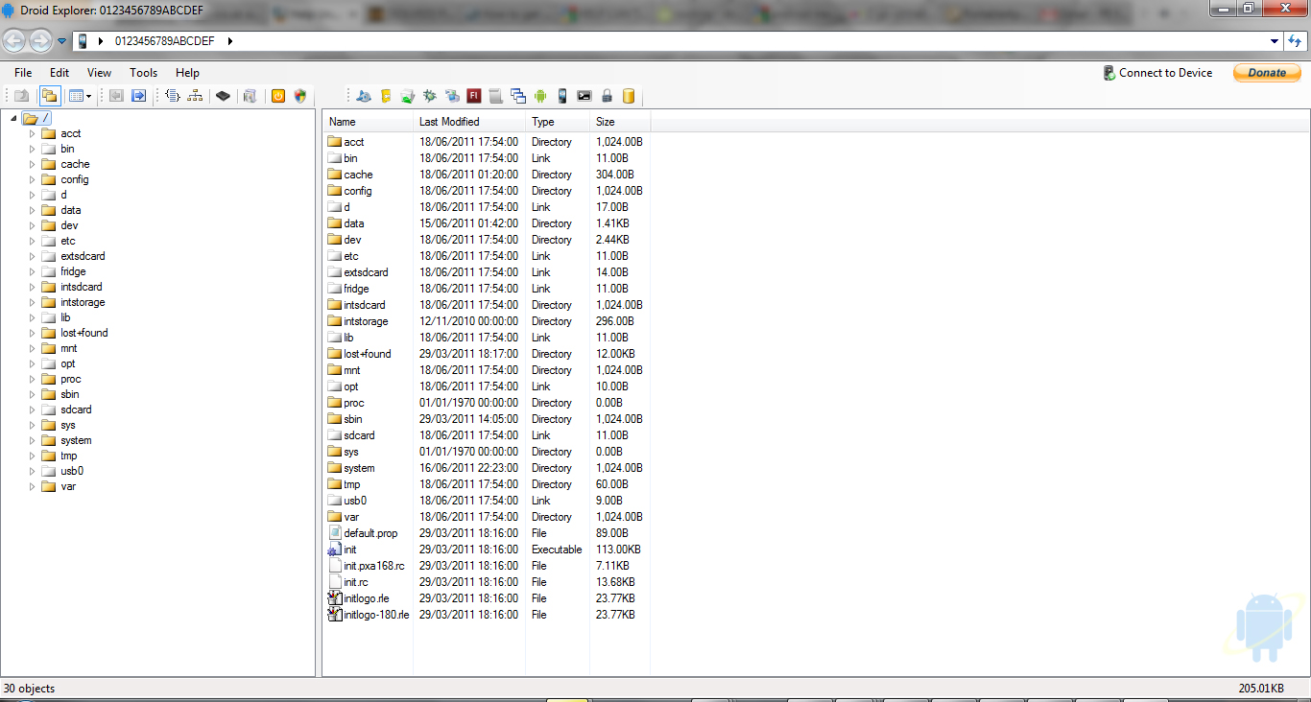Select the init executable in file list
Image resolution: width=1311 pixels, height=702 pixels.
pyautogui.click(x=349, y=550)
